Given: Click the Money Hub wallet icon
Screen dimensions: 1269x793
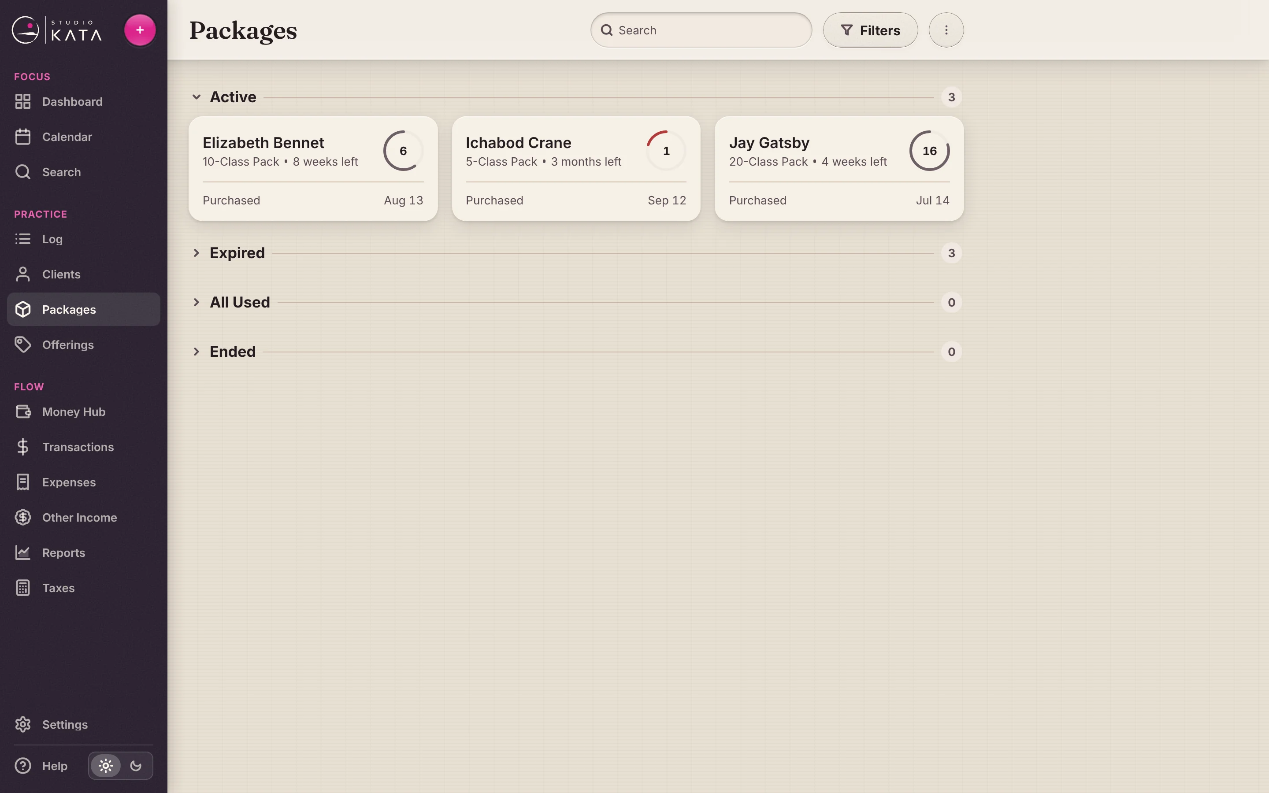Looking at the screenshot, I should click(22, 411).
